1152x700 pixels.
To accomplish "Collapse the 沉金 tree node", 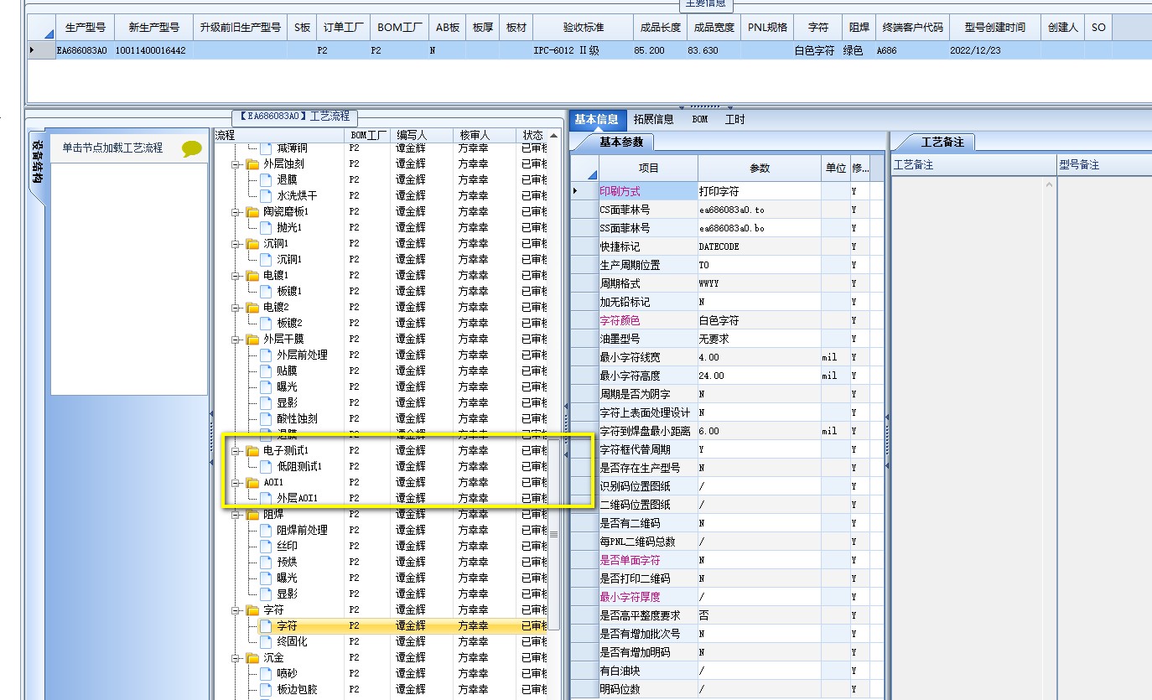I will click(236, 658).
